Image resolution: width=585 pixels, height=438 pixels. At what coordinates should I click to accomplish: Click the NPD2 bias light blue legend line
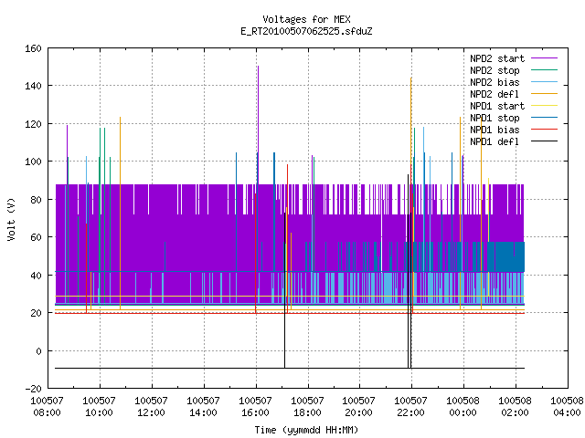pos(544,82)
